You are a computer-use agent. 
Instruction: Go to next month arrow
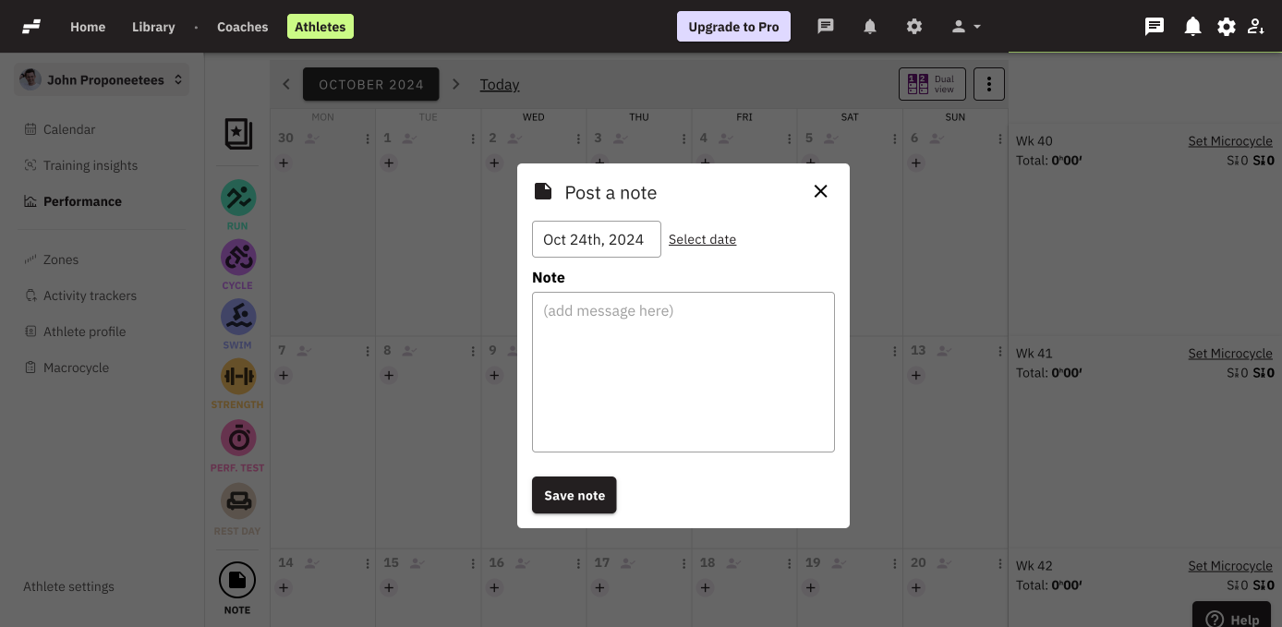tap(455, 84)
